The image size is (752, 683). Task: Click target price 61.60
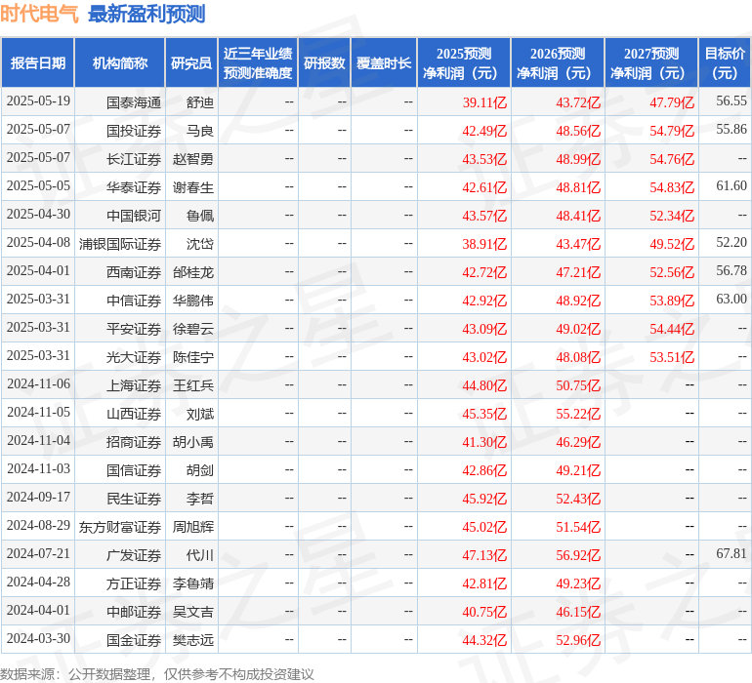coord(731,186)
